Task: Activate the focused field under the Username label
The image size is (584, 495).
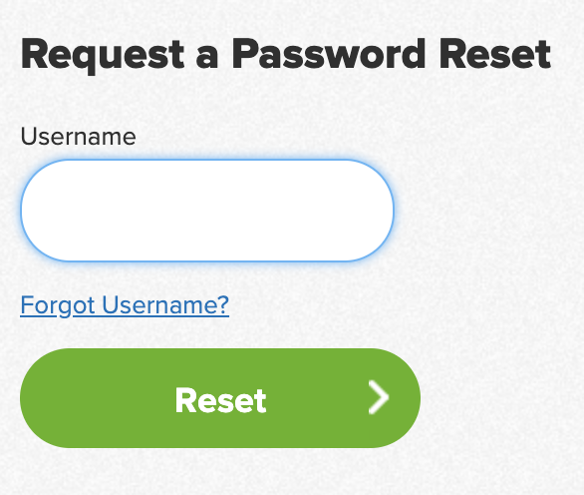Action: point(207,211)
